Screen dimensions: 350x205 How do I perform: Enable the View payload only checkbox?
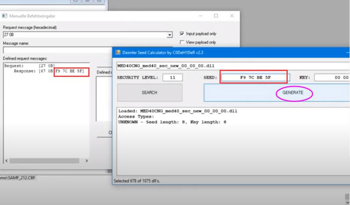[182, 42]
